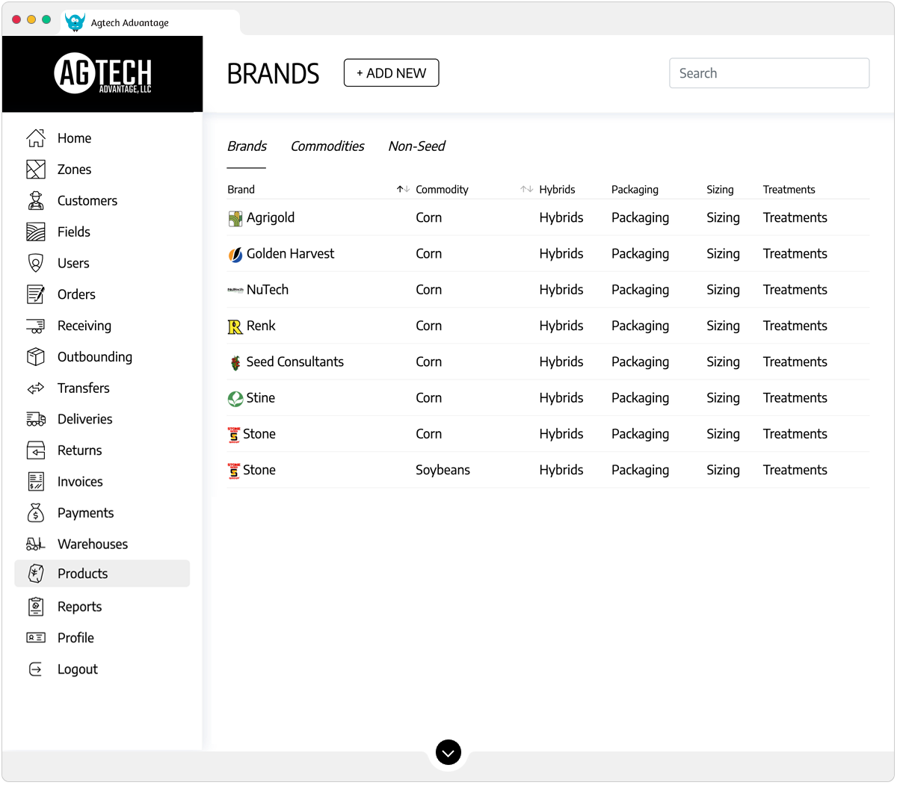Image resolution: width=897 pixels, height=803 pixels.
Task: Select the Warehouses forklift icon
Action: (36, 544)
